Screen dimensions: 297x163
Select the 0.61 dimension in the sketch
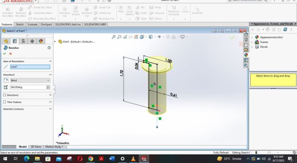click(173, 94)
